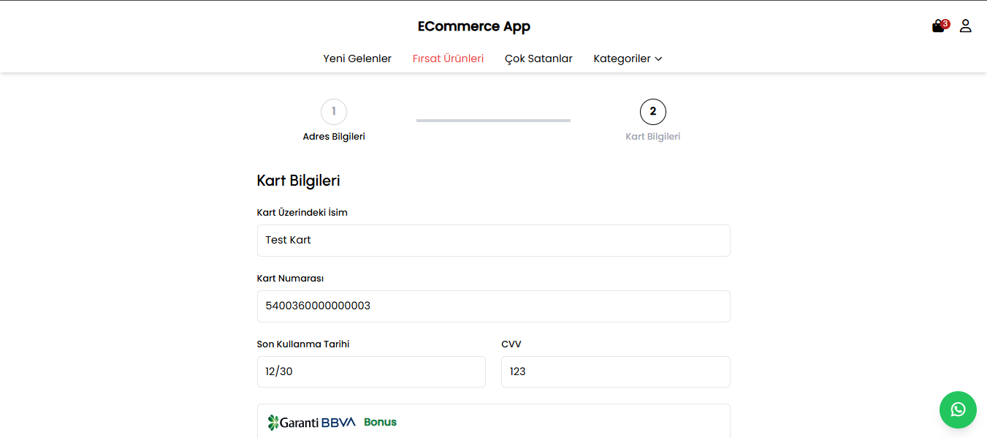The height and width of the screenshot is (438, 987).
Task: Click the Garanti BBVA bank logo
Action: 312,422
